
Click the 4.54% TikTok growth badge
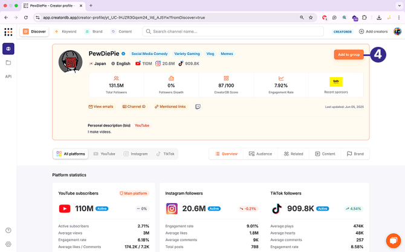(x=354, y=209)
